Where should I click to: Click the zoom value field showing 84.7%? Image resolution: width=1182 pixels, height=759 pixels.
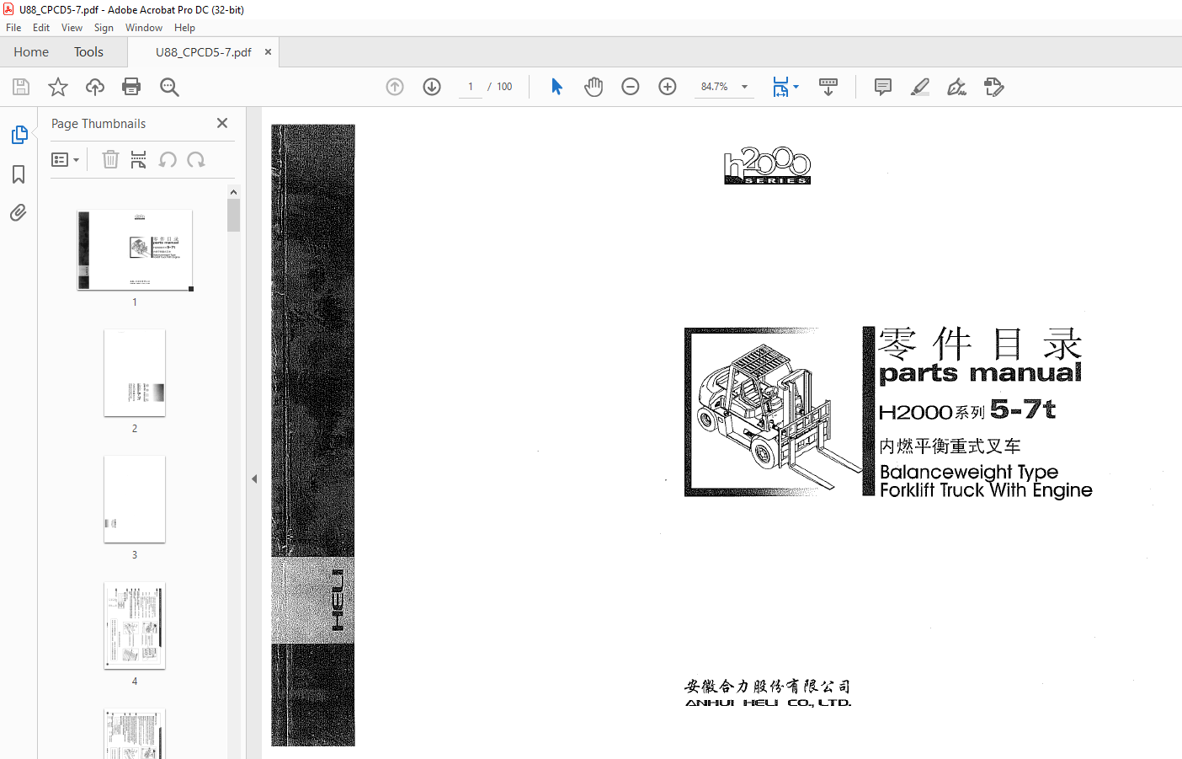[x=715, y=87]
